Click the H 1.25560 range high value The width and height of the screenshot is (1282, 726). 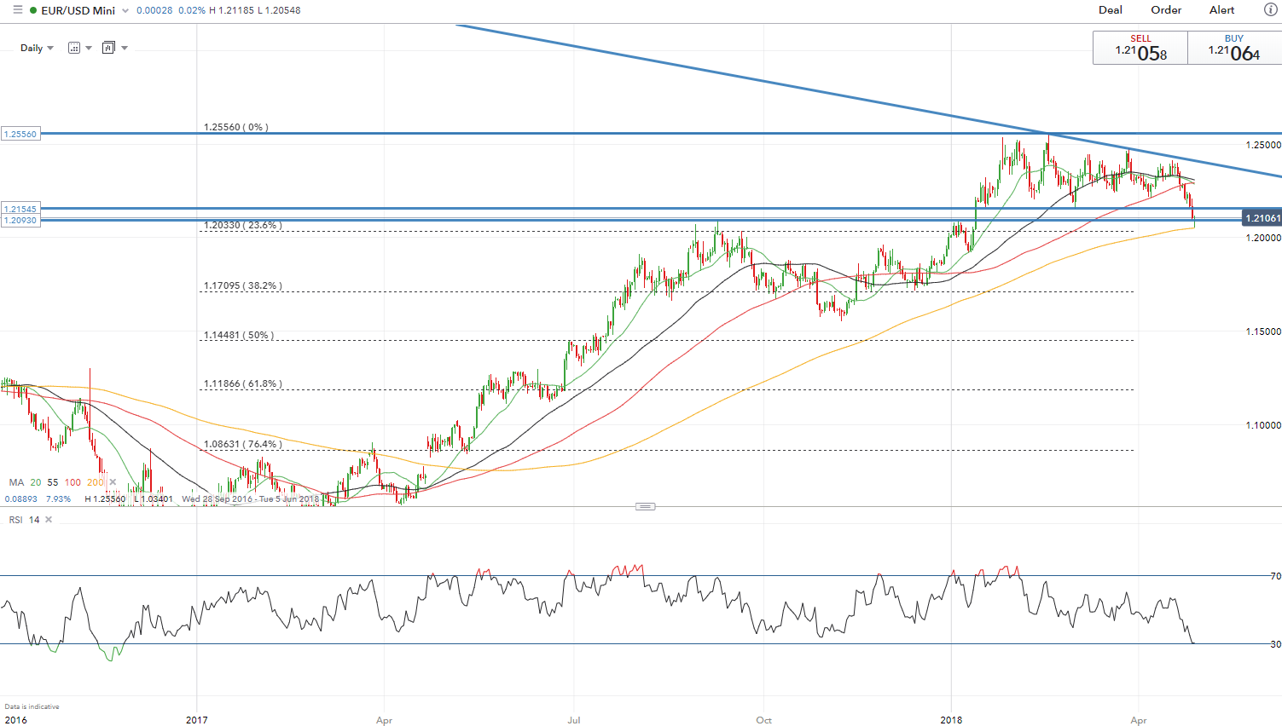click(x=106, y=499)
